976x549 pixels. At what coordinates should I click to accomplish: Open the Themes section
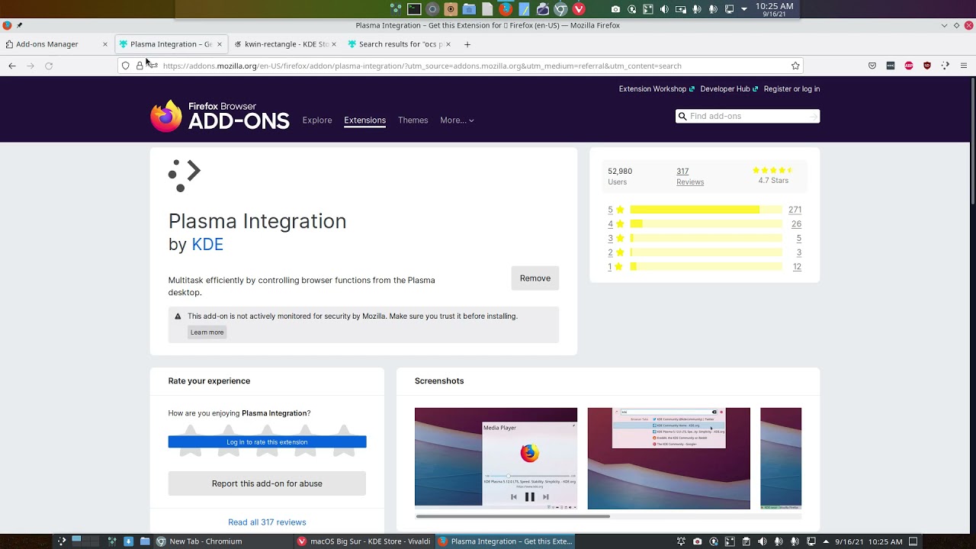click(x=413, y=120)
